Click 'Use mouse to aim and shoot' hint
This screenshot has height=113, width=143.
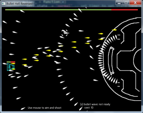coord(45,108)
